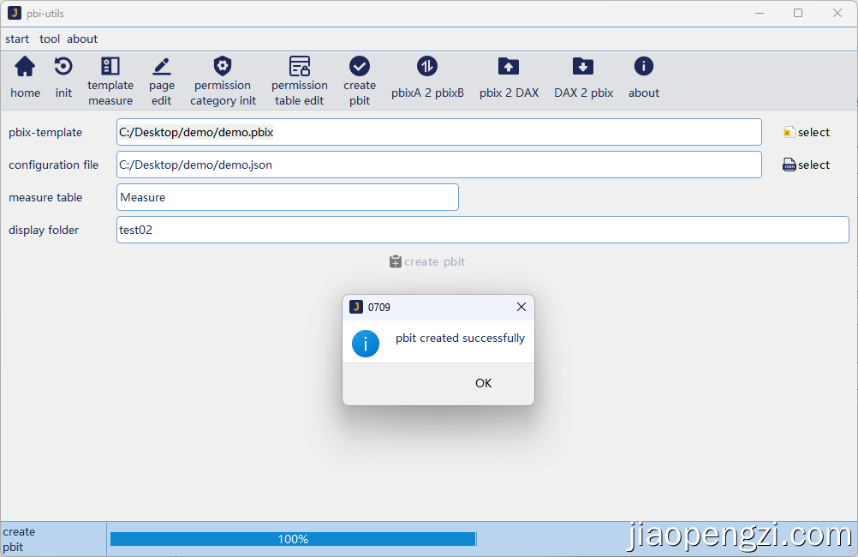Screen dimensions: 858x557
Task: Select the create pbit toolbar icon
Action: (360, 81)
